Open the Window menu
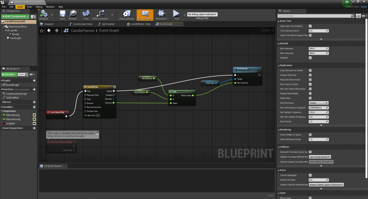The width and height of the screenshot is (368, 199). [50, 7]
